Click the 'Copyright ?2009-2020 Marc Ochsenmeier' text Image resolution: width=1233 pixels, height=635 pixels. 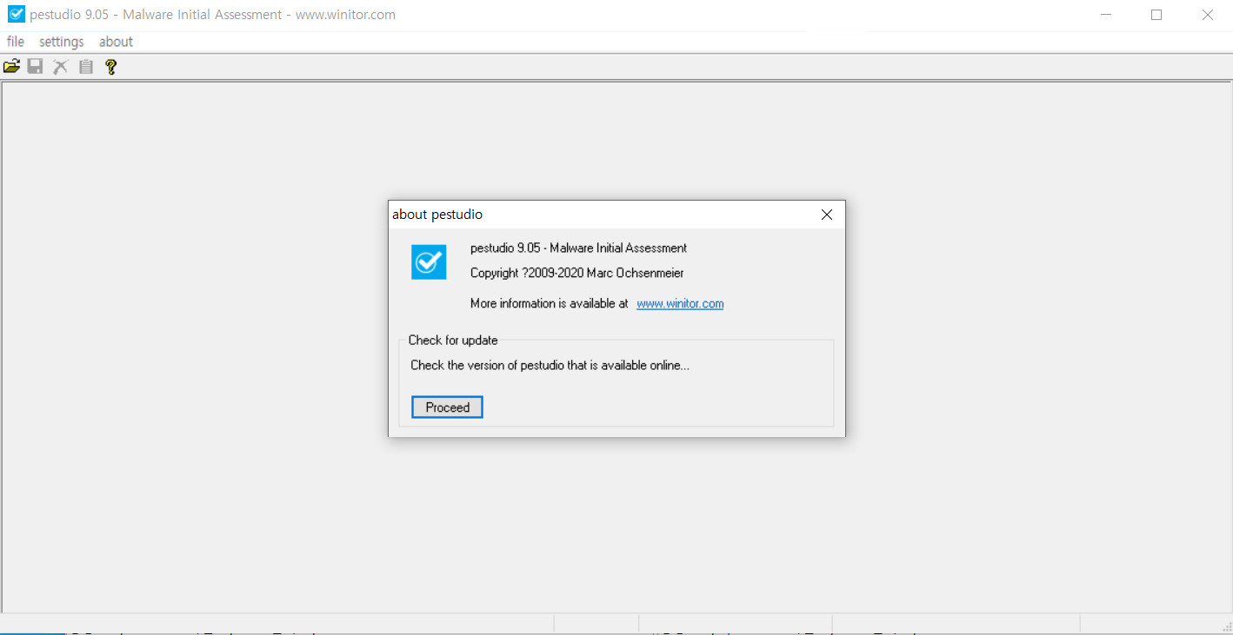click(x=577, y=273)
